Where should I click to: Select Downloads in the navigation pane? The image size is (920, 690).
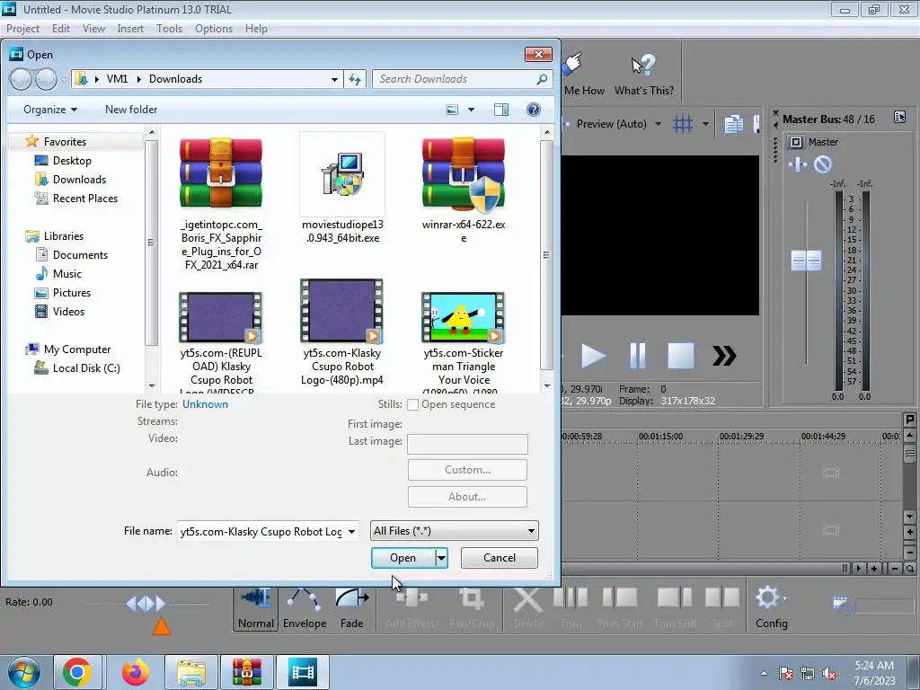79,180
